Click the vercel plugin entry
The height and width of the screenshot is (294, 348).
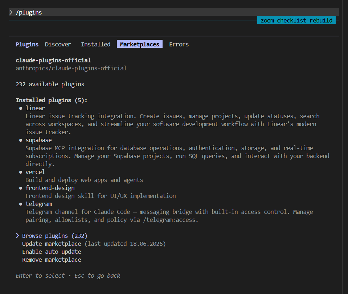point(35,172)
